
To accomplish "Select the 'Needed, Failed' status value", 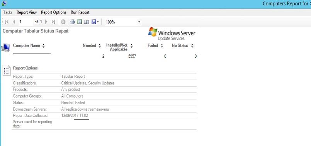I will tap(73, 103).
